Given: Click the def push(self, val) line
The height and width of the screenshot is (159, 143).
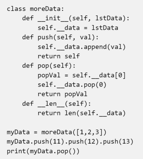Looking at the screenshot, I should [60, 37].
